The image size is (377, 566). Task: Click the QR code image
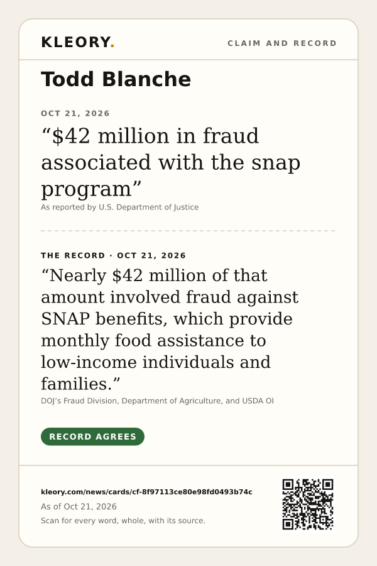click(308, 504)
